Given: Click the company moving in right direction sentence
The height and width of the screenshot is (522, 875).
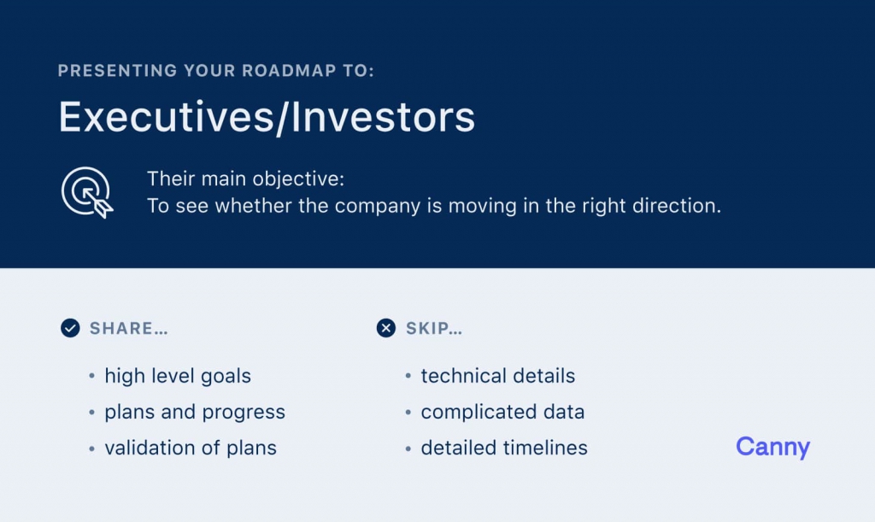Looking at the screenshot, I should tap(434, 206).
